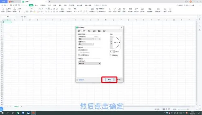
Task: Toggle Underline formatting in the ribbon
Action: pyautogui.click(x=25, y=11)
